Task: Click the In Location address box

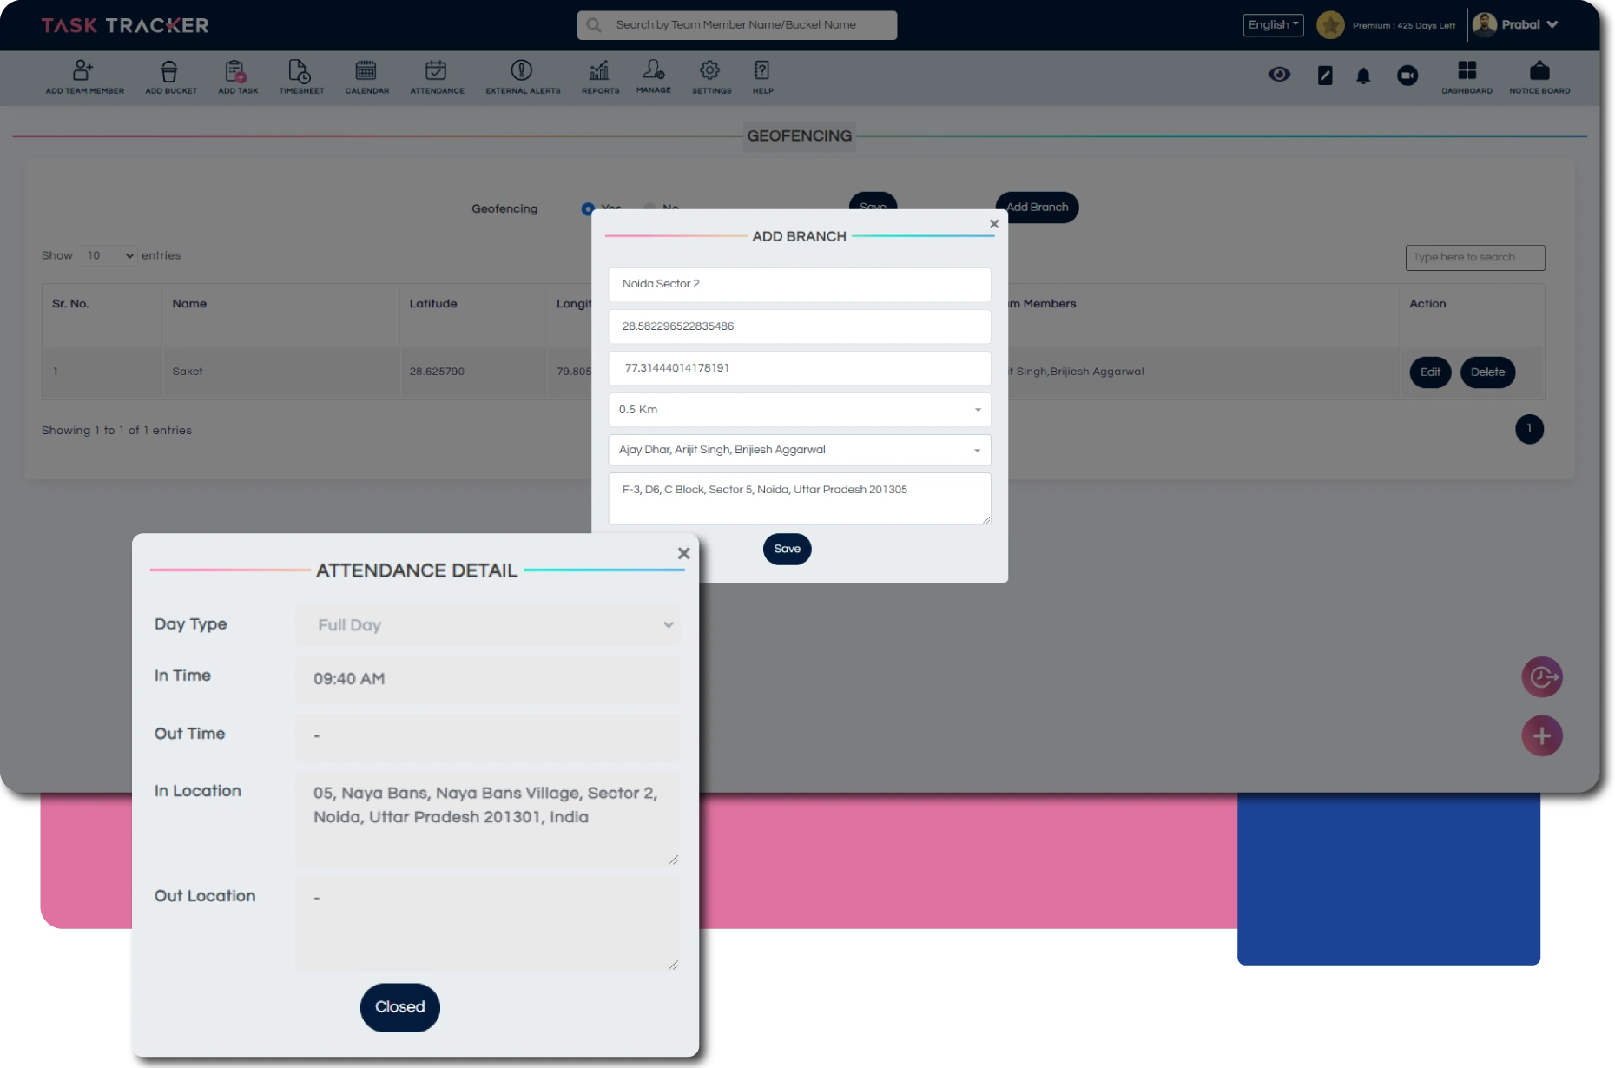Action: 487,819
